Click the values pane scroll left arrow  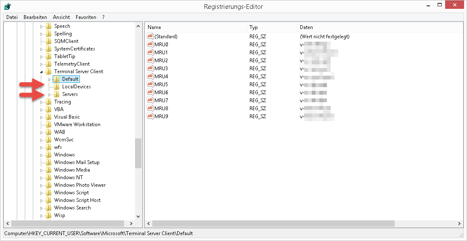(x=149, y=223)
